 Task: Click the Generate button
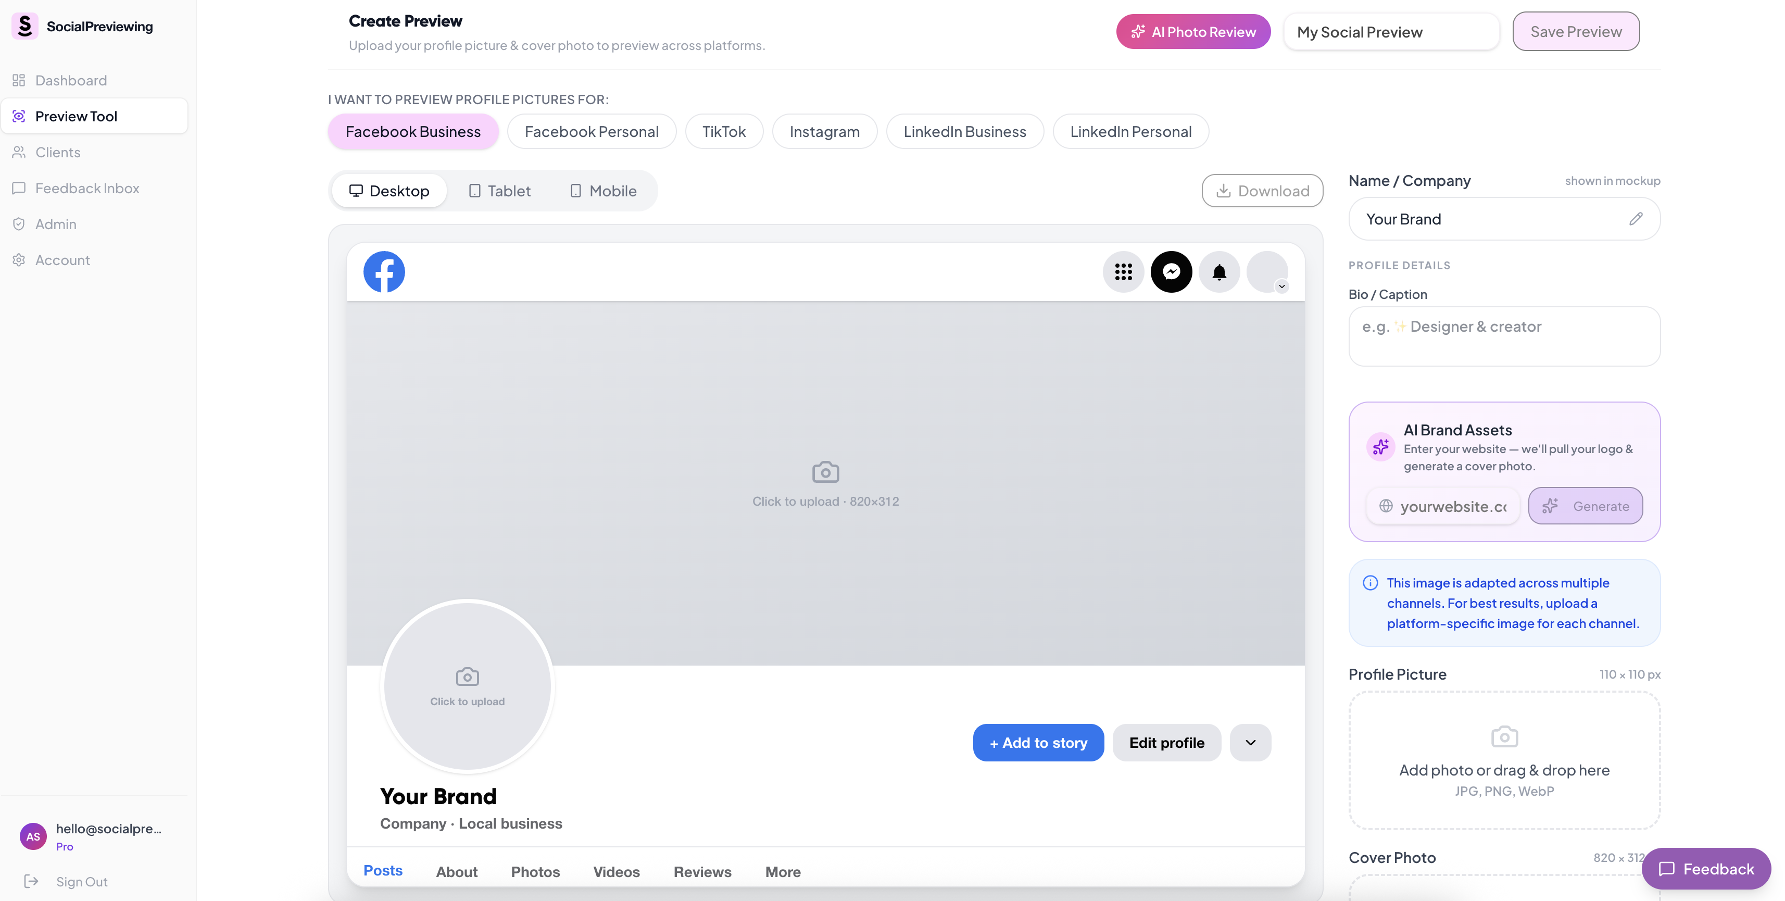[x=1585, y=506]
